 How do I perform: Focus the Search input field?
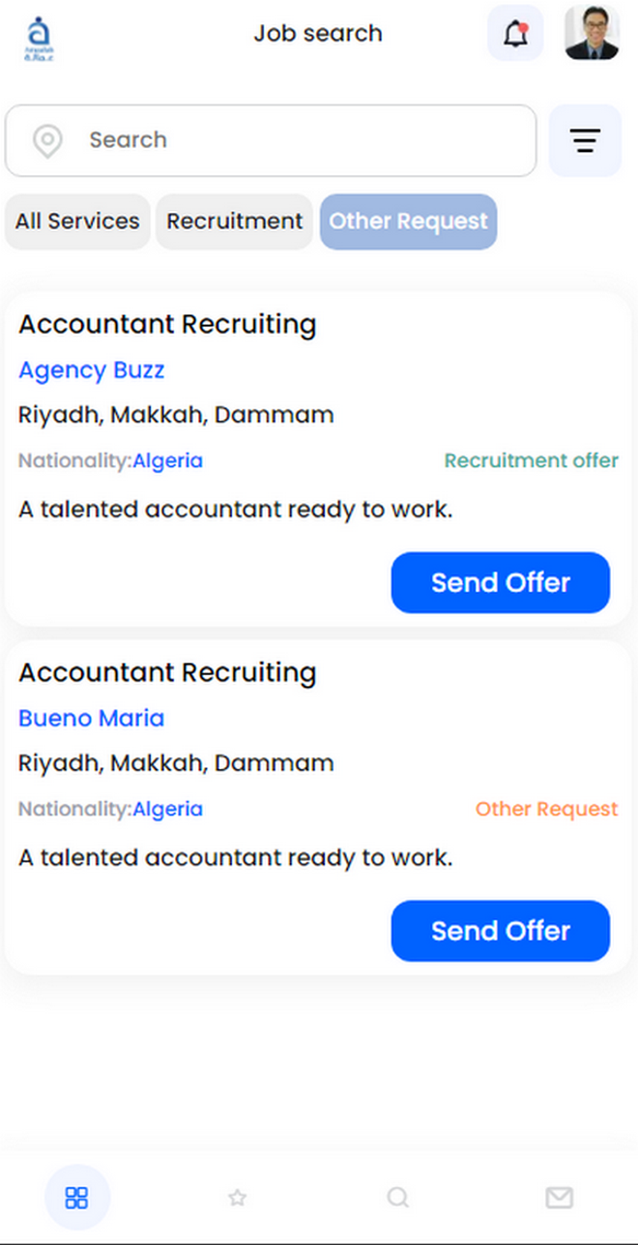click(x=271, y=140)
